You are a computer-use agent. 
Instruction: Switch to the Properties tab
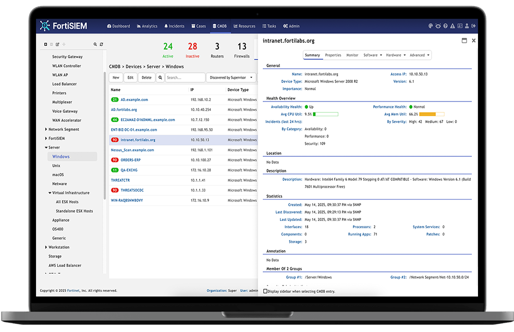click(333, 55)
